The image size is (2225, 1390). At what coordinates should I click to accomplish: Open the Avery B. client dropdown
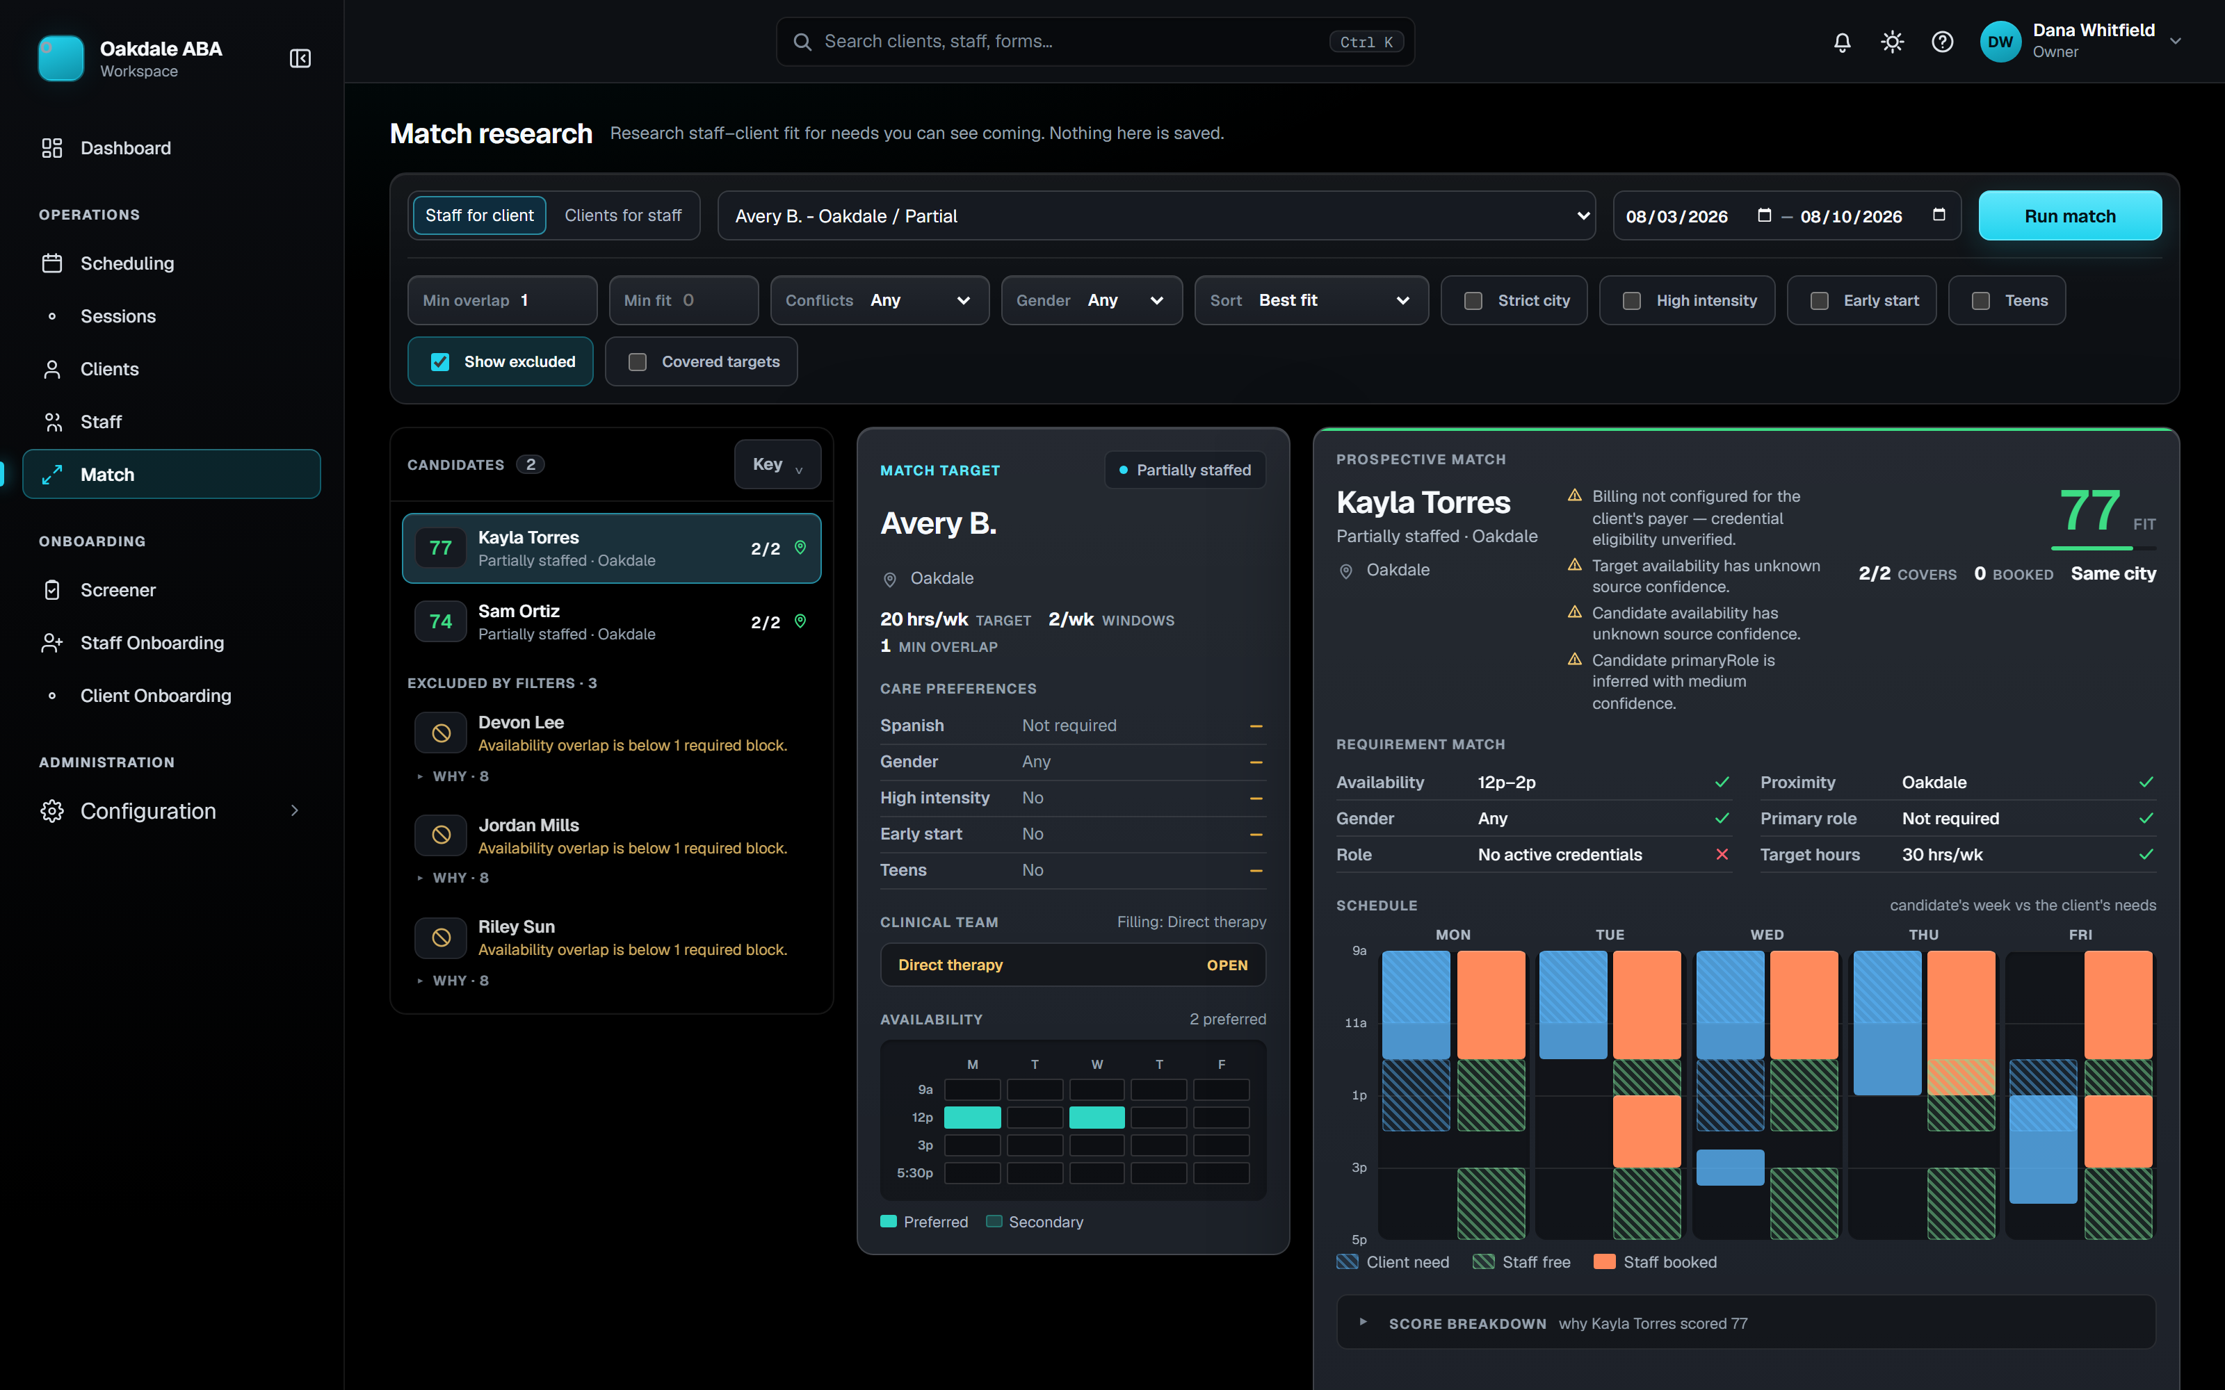(x=1156, y=215)
